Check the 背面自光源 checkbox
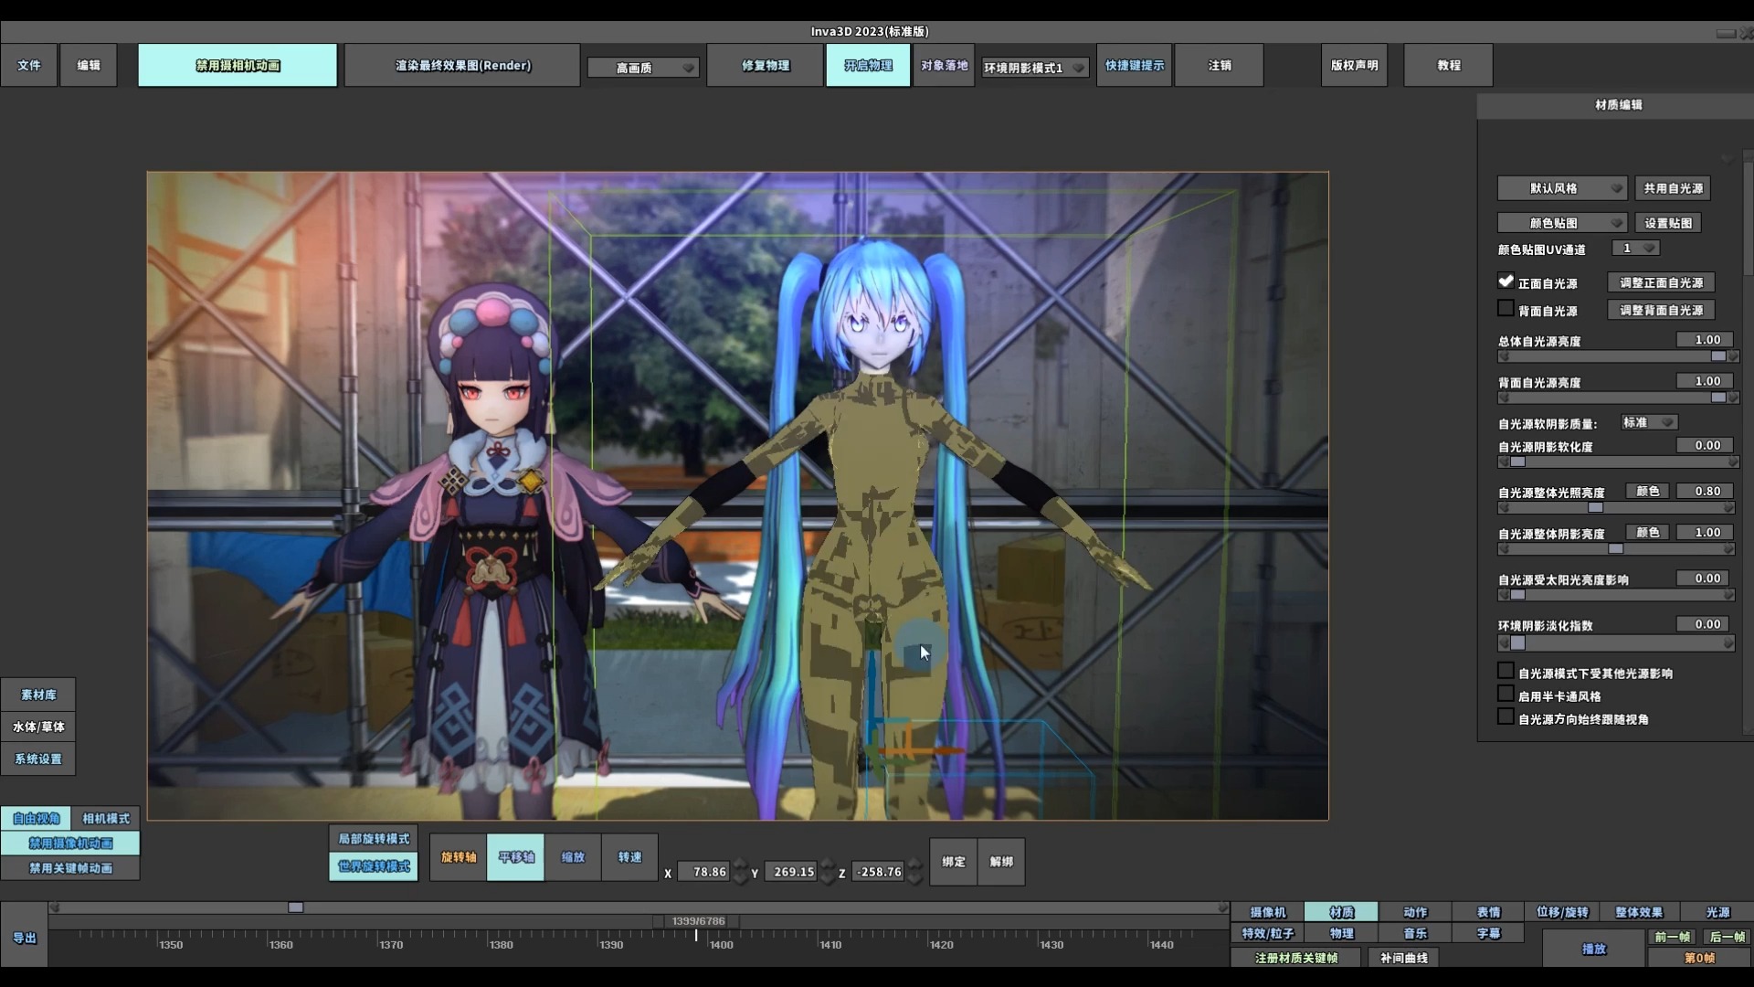This screenshot has height=987, width=1754. pos(1506,309)
